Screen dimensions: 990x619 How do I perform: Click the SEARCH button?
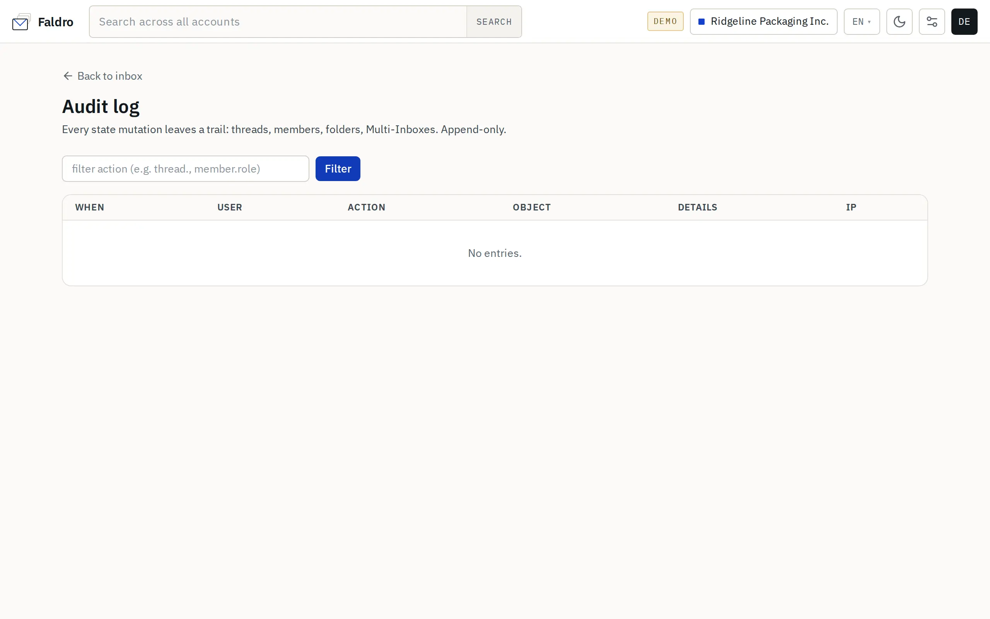[x=494, y=22]
